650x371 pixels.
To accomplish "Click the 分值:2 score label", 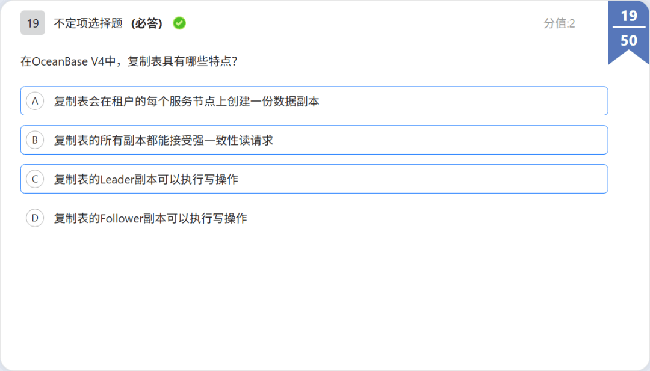I will pos(559,23).
